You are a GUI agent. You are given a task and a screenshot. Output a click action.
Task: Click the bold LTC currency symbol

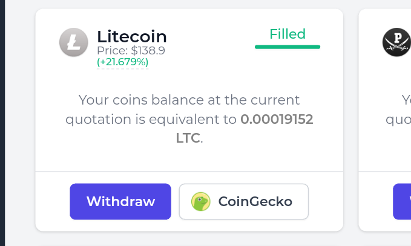click(x=188, y=138)
